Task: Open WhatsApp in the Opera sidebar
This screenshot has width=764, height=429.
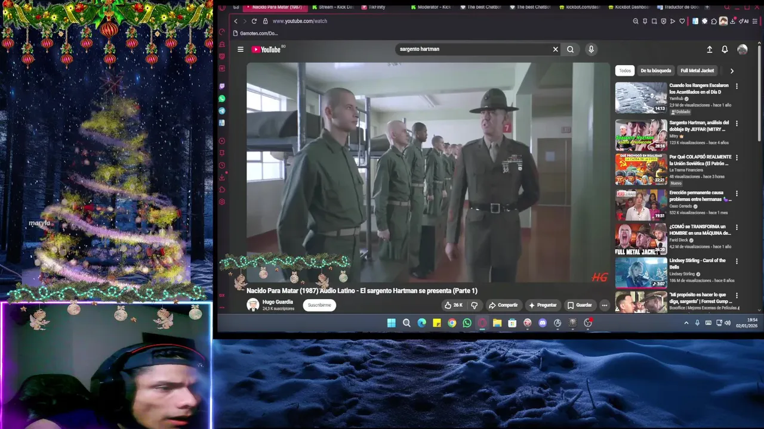Action: (x=222, y=99)
